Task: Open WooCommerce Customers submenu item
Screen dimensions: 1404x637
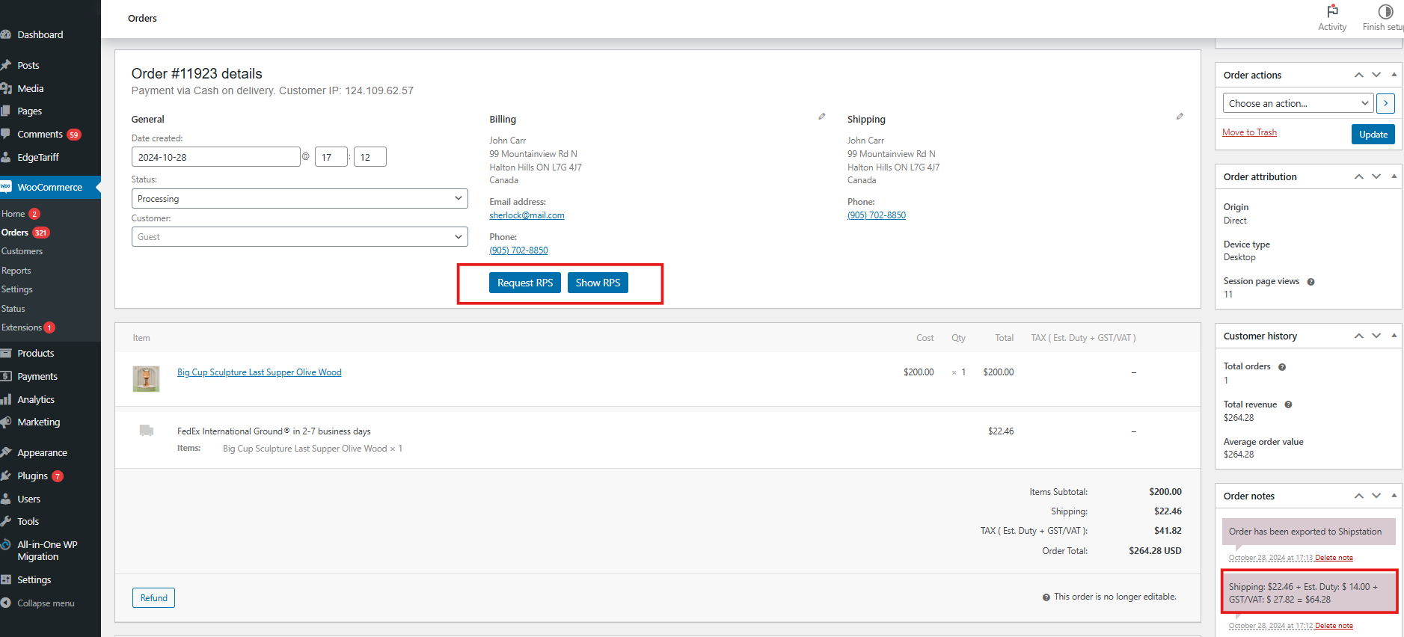Action: point(22,251)
